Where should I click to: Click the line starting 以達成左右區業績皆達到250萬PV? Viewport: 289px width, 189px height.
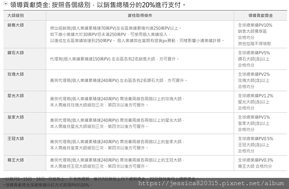[137, 40]
